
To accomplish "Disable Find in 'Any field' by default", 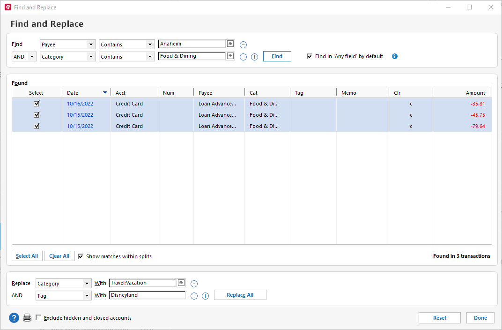I will (309, 56).
